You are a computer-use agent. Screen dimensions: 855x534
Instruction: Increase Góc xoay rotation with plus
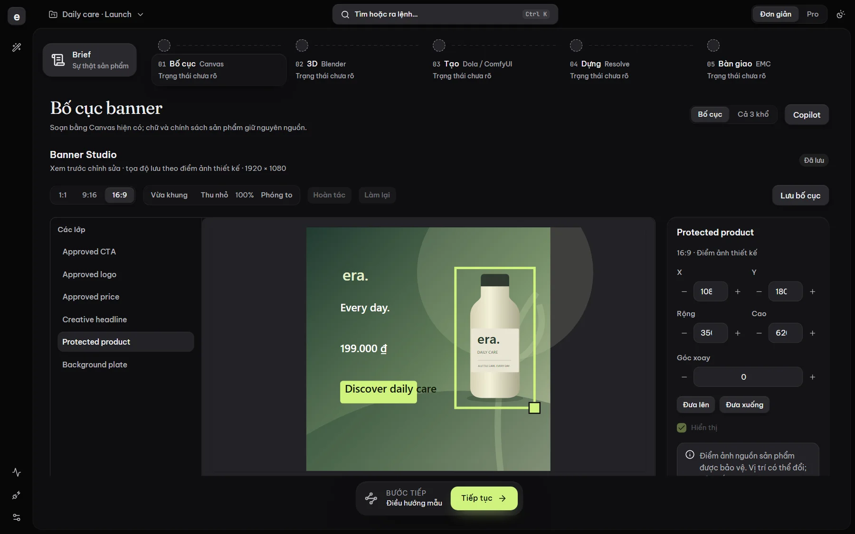coord(813,377)
